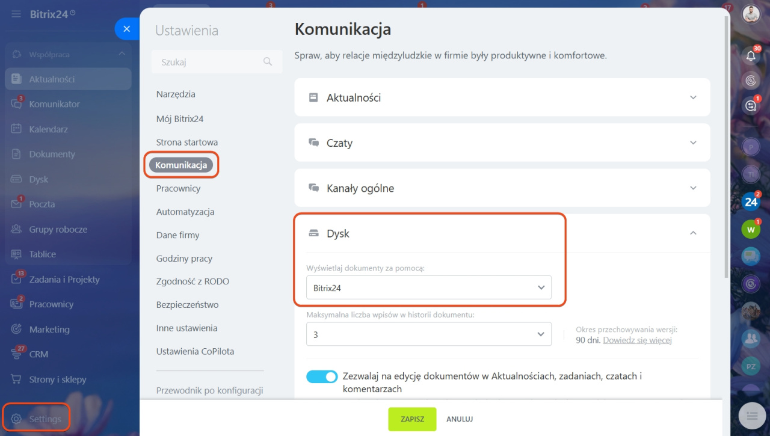Click the round list button at bottom right
The height and width of the screenshot is (436, 770).
(x=751, y=415)
